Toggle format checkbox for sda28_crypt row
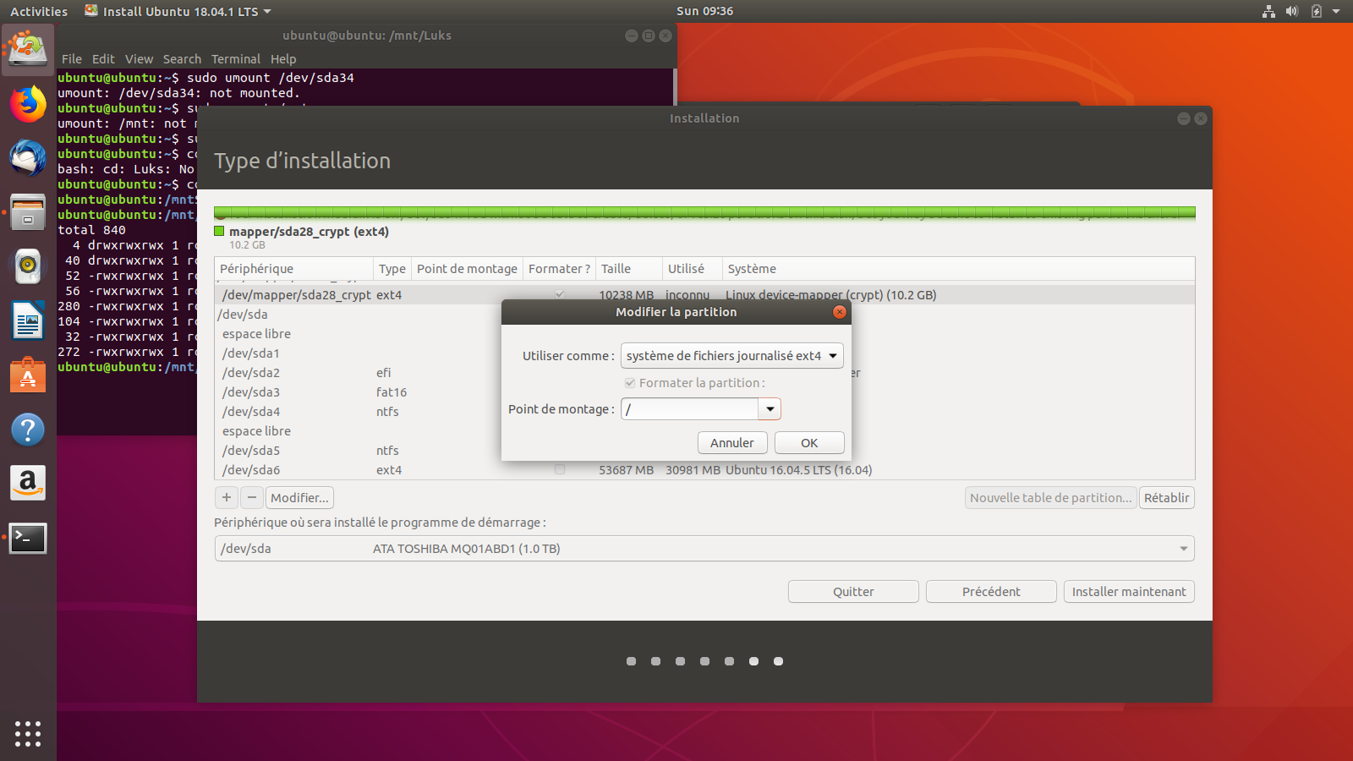The width and height of the screenshot is (1353, 761). 560,294
